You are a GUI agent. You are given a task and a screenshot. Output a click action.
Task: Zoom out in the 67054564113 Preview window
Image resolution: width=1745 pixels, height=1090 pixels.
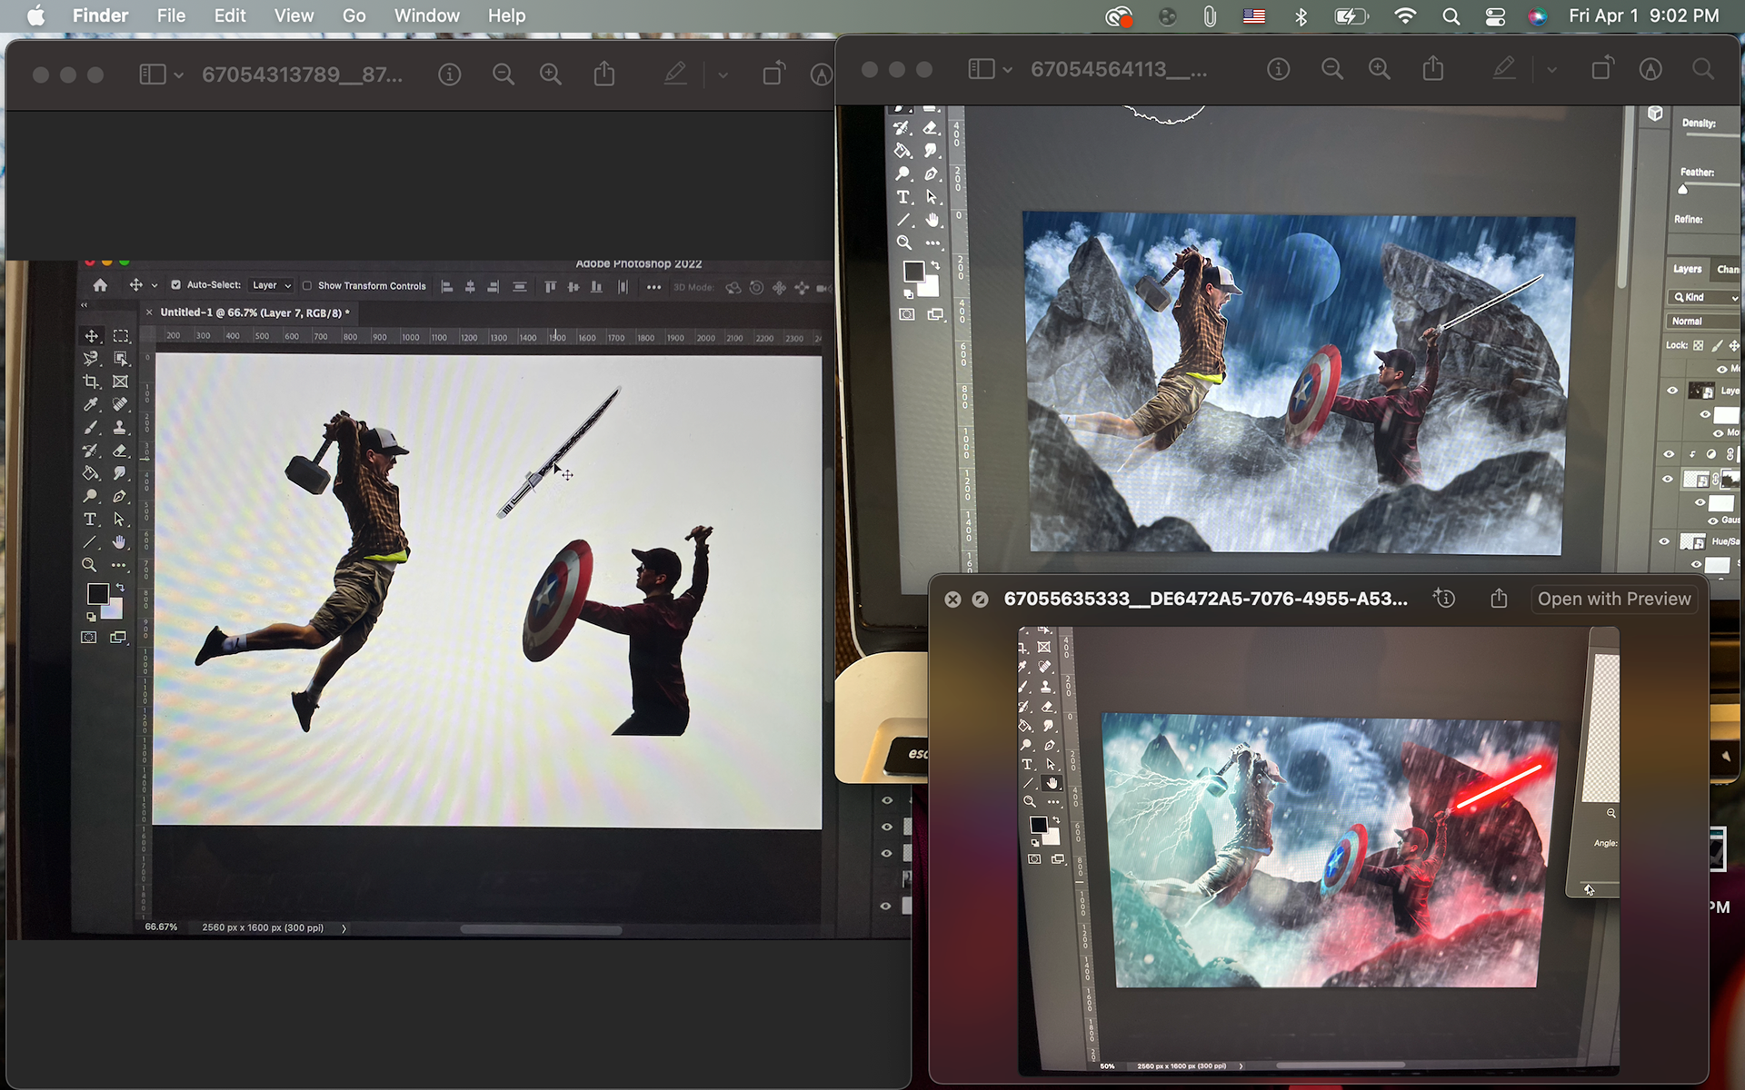pos(1331,69)
